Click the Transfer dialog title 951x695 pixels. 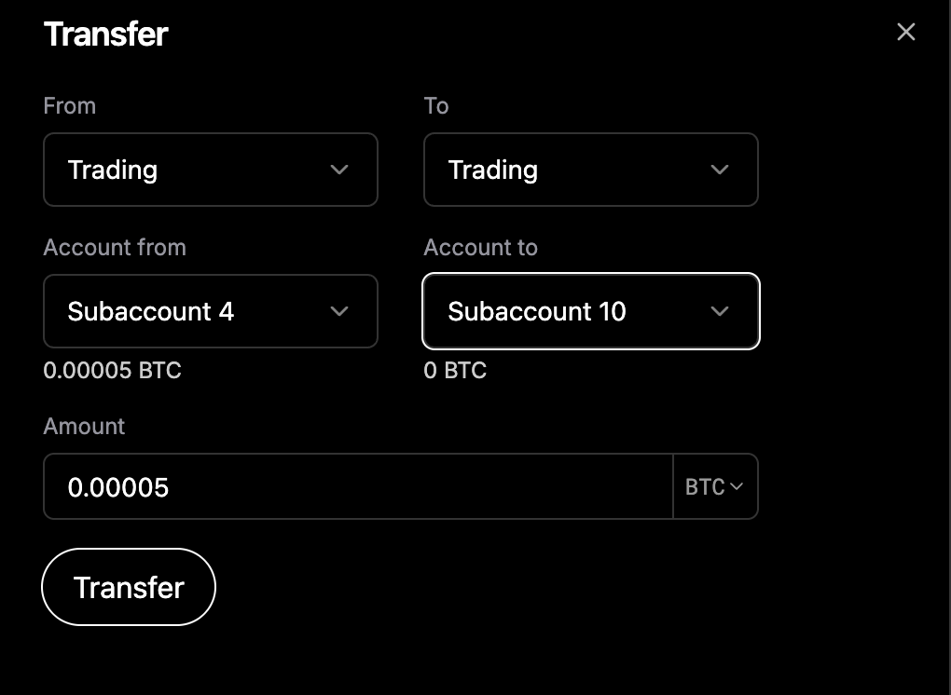(105, 34)
